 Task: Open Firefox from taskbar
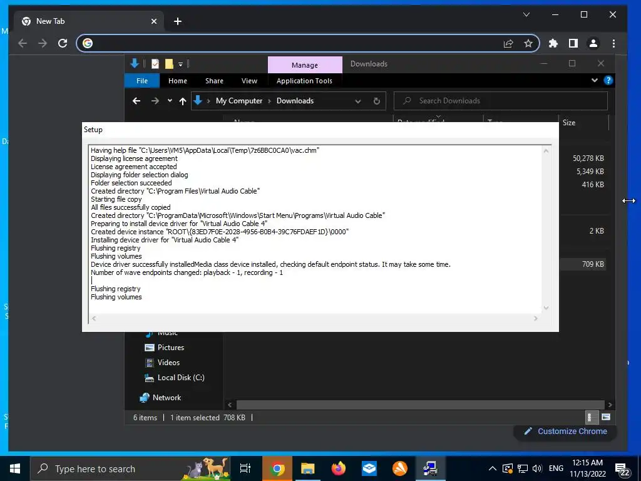(x=339, y=468)
